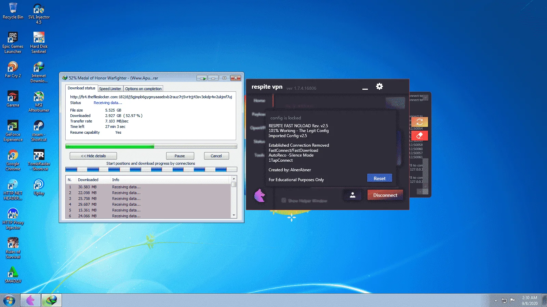The image size is (547, 307).
Task: Select connection row with 25.758 MB
Action: 148,199
